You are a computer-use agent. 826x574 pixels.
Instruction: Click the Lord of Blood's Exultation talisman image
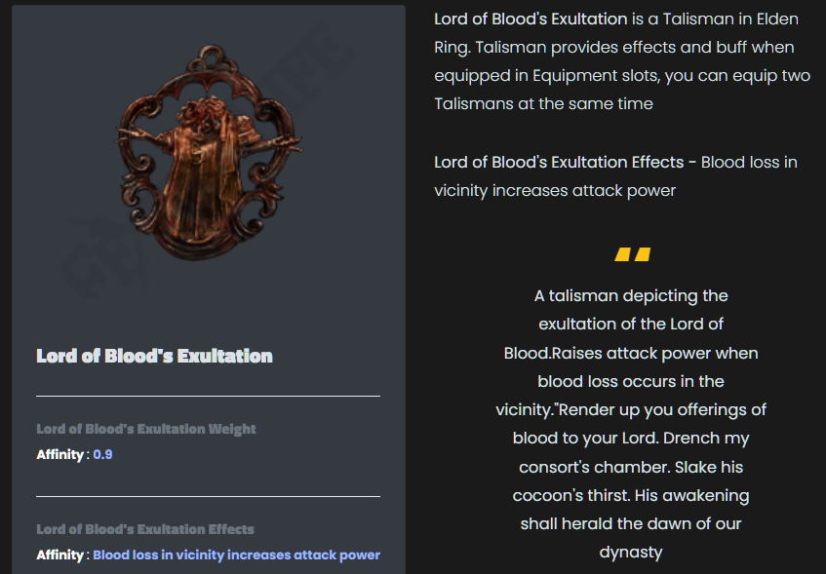(209, 153)
